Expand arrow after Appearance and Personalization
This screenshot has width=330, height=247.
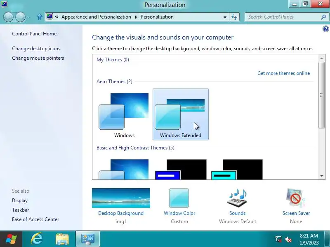tap(136, 17)
